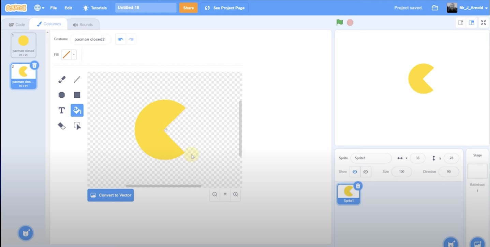
Task: Select the Eraser tool
Action: coord(62,126)
